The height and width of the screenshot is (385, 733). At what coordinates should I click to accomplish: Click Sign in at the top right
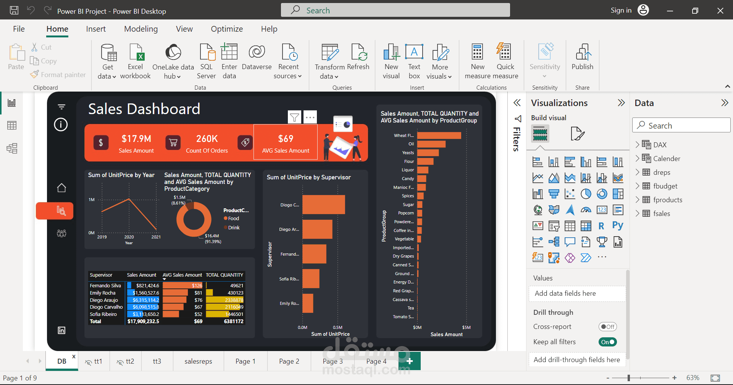[x=621, y=10]
